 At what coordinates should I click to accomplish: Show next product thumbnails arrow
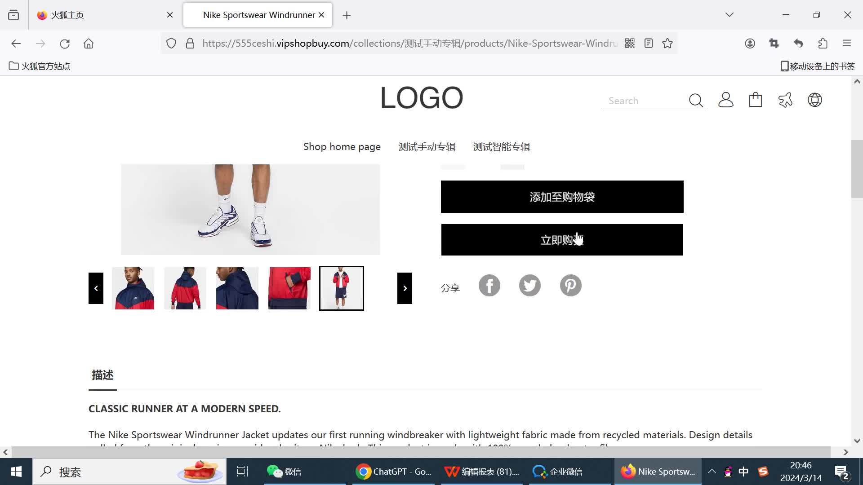click(x=405, y=288)
